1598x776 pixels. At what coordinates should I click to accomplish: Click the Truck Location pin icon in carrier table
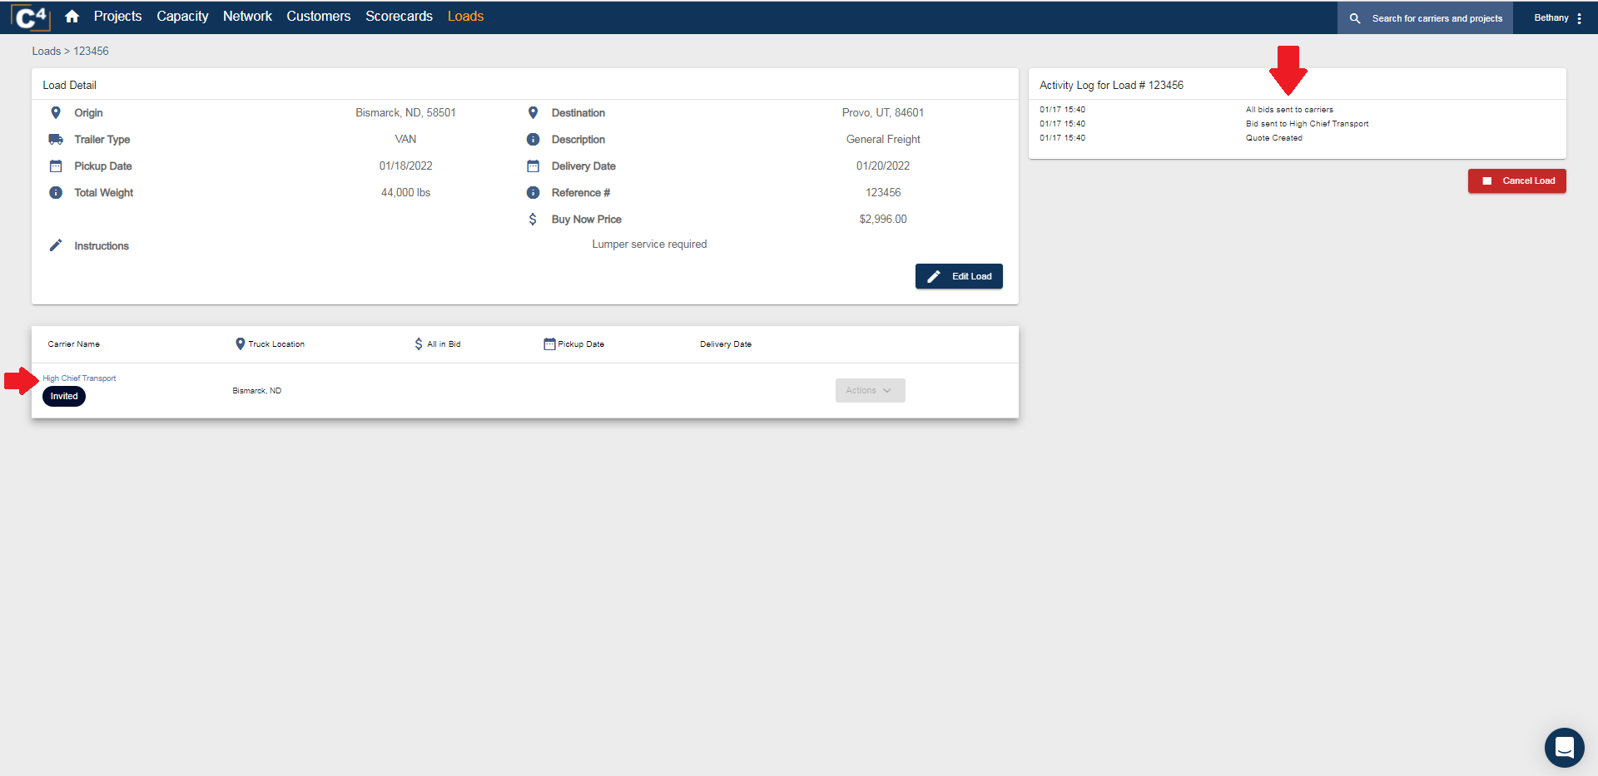click(240, 344)
